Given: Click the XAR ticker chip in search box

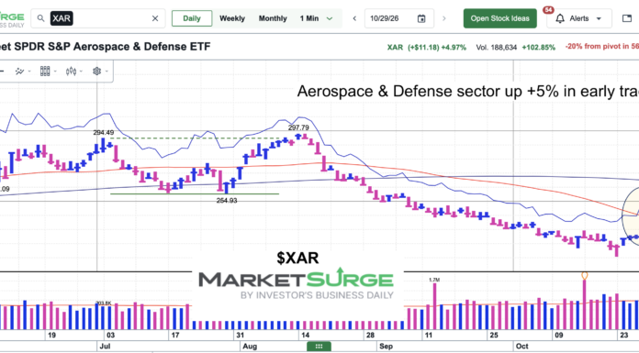Looking at the screenshot, I should click(62, 18).
